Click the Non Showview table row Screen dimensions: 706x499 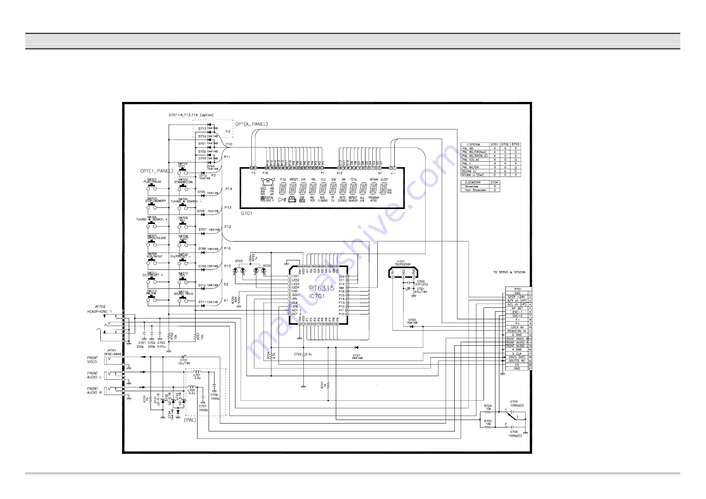pyautogui.click(x=480, y=190)
